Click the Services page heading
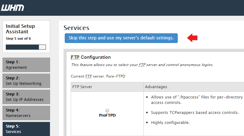 click(x=76, y=28)
